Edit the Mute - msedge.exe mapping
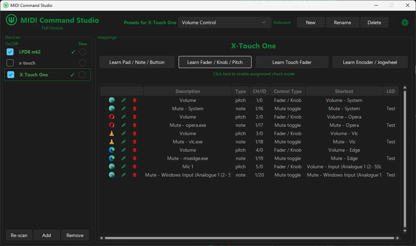 [124, 158]
